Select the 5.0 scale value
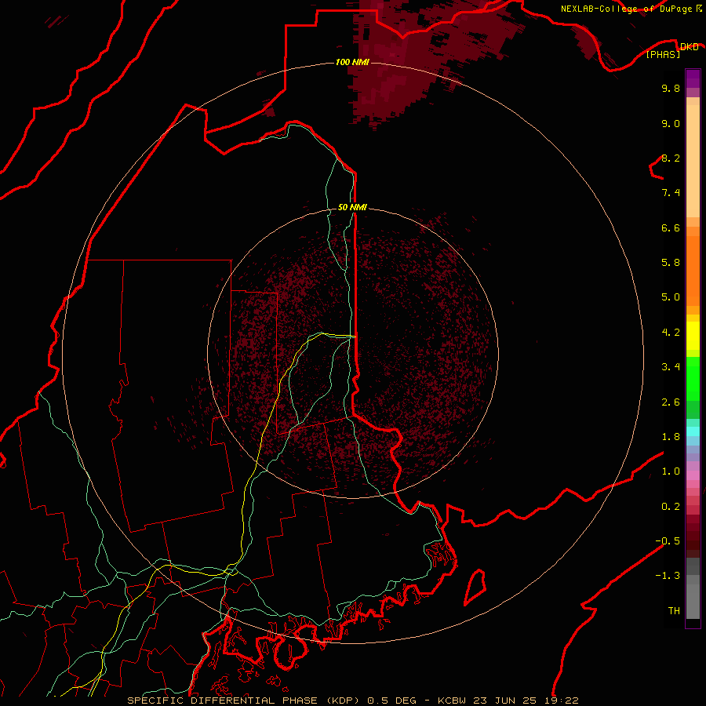The height and width of the screenshot is (706, 706). [x=671, y=297]
